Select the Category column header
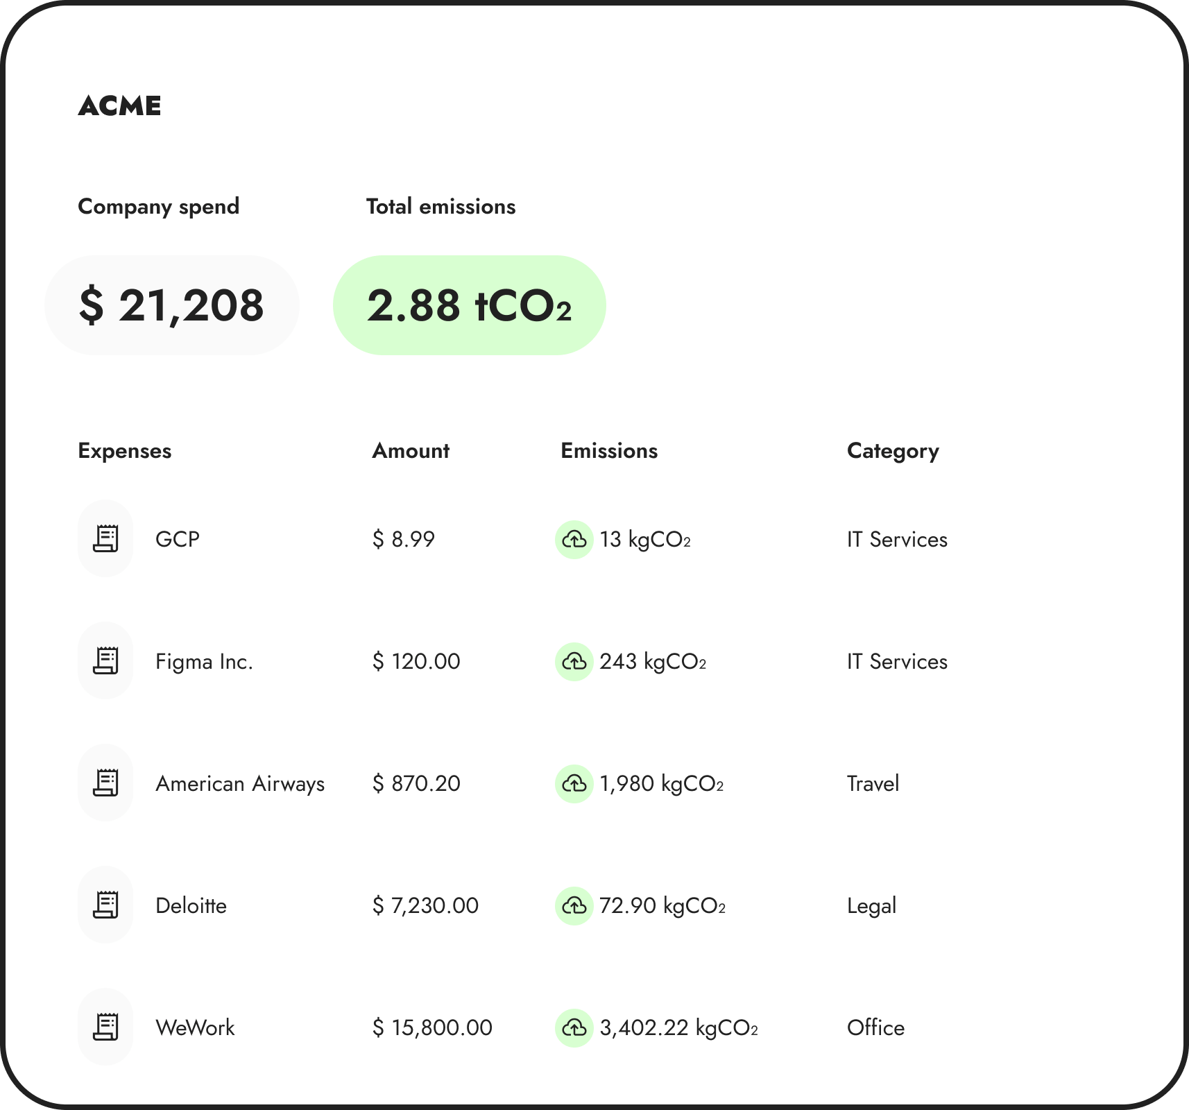Screen dimensions: 1189x1110 (893, 451)
